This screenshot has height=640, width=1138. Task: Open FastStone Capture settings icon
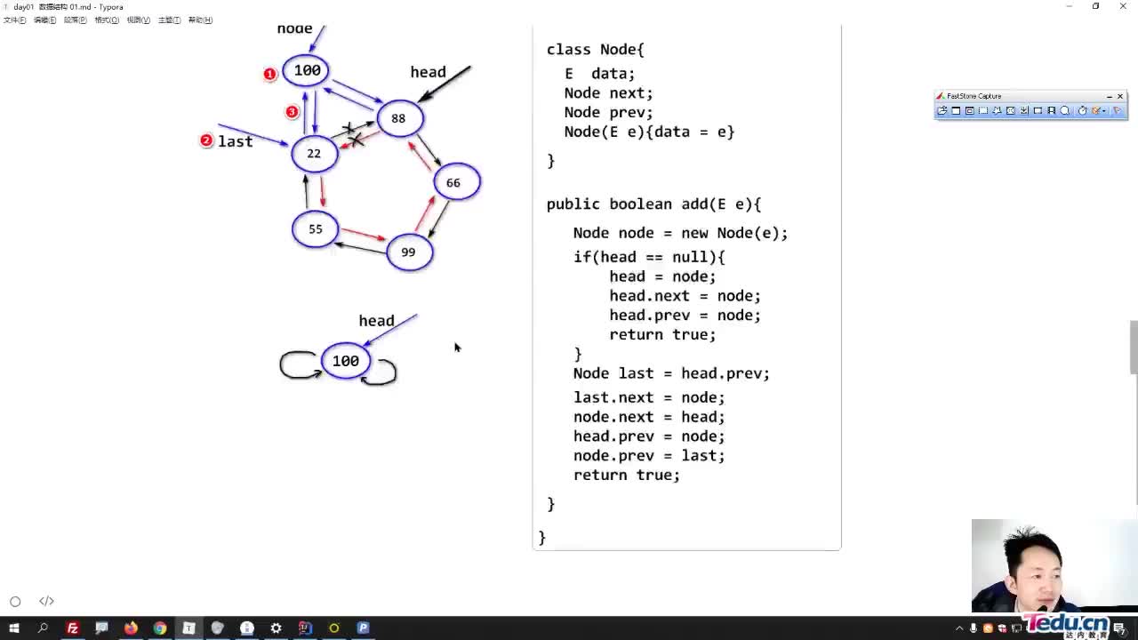coord(1117,110)
